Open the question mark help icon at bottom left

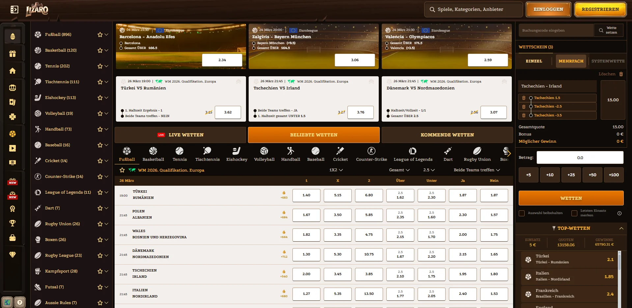click(20, 302)
